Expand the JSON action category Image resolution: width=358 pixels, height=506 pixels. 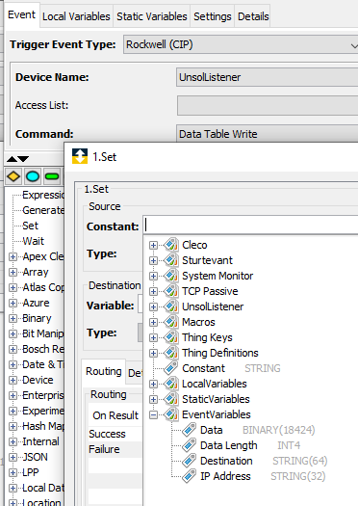click(13, 457)
